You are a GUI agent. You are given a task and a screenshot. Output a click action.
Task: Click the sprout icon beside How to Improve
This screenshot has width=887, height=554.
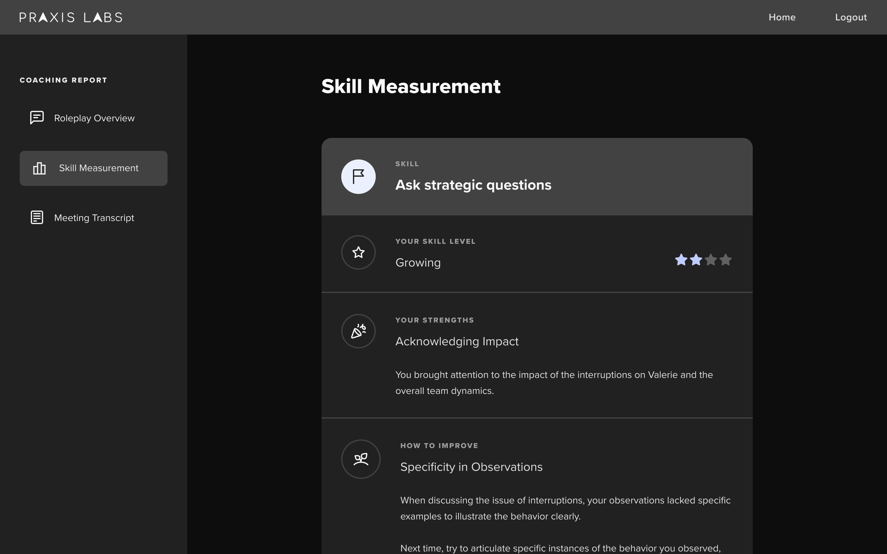[361, 459]
